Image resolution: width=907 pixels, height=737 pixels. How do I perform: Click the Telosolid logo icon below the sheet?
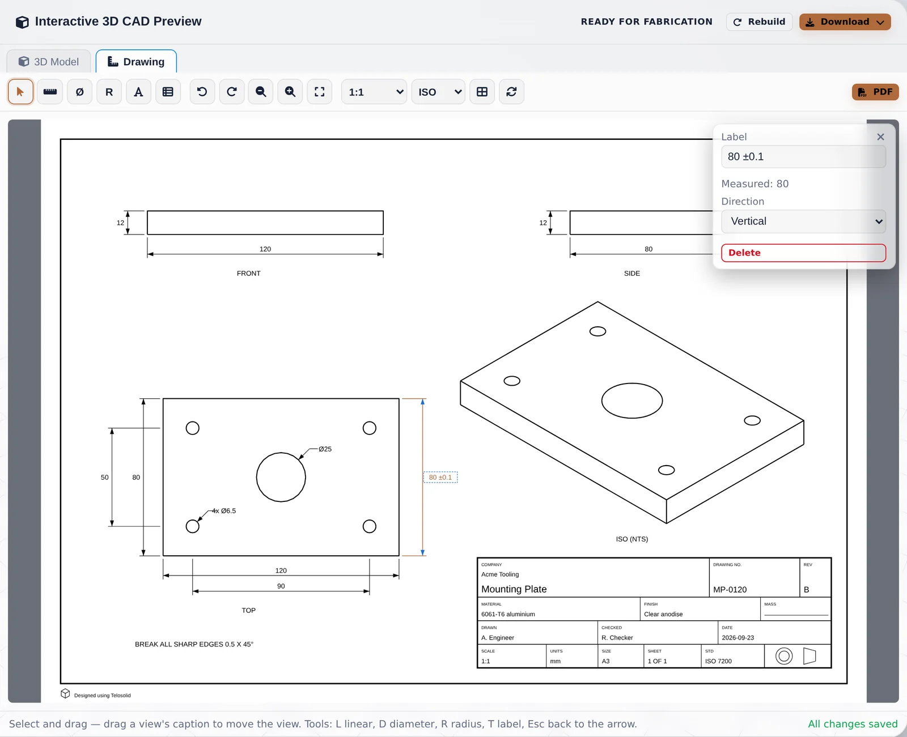[65, 694]
